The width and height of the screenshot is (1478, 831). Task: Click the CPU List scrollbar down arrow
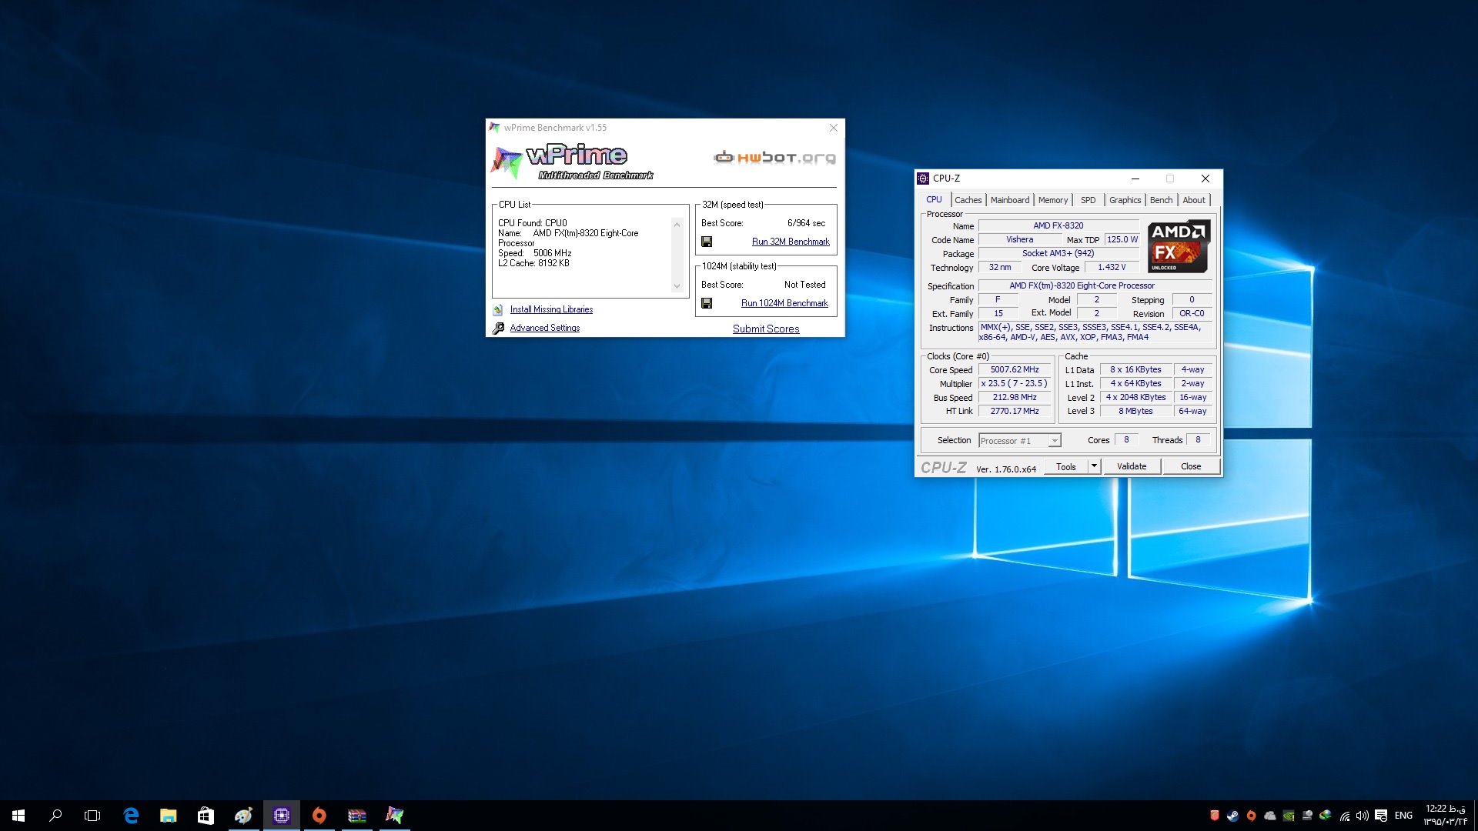tap(677, 286)
